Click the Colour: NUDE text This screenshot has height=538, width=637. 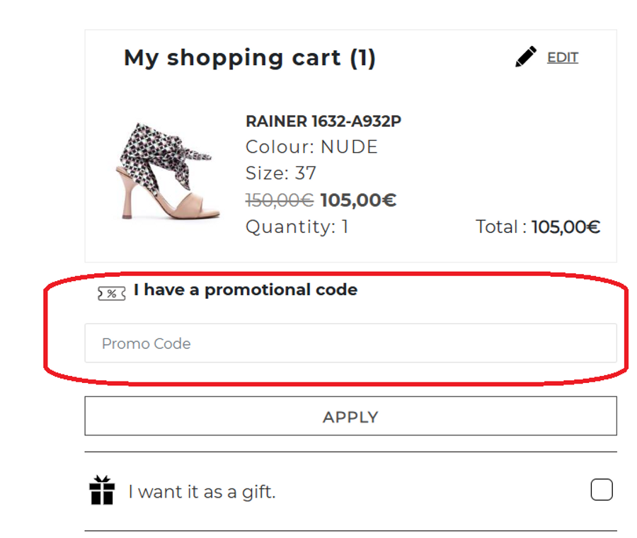pyautogui.click(x=311, y=147)
